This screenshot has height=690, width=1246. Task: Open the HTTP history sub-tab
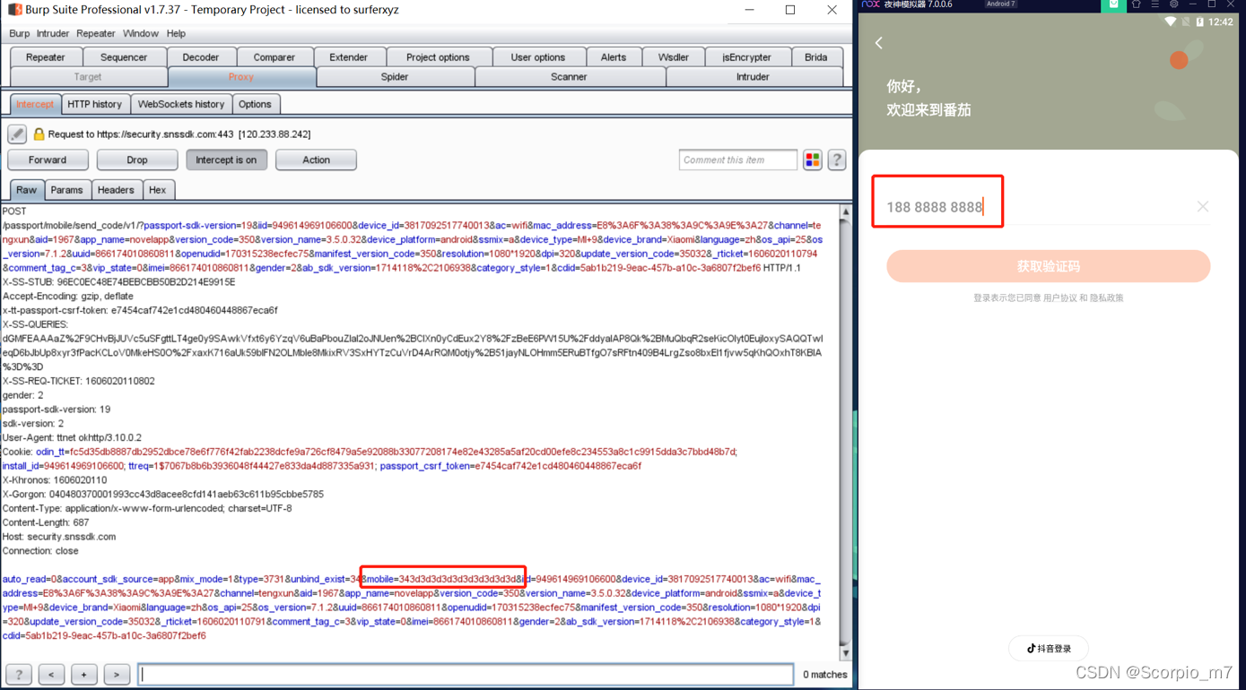tap(95, 104)
